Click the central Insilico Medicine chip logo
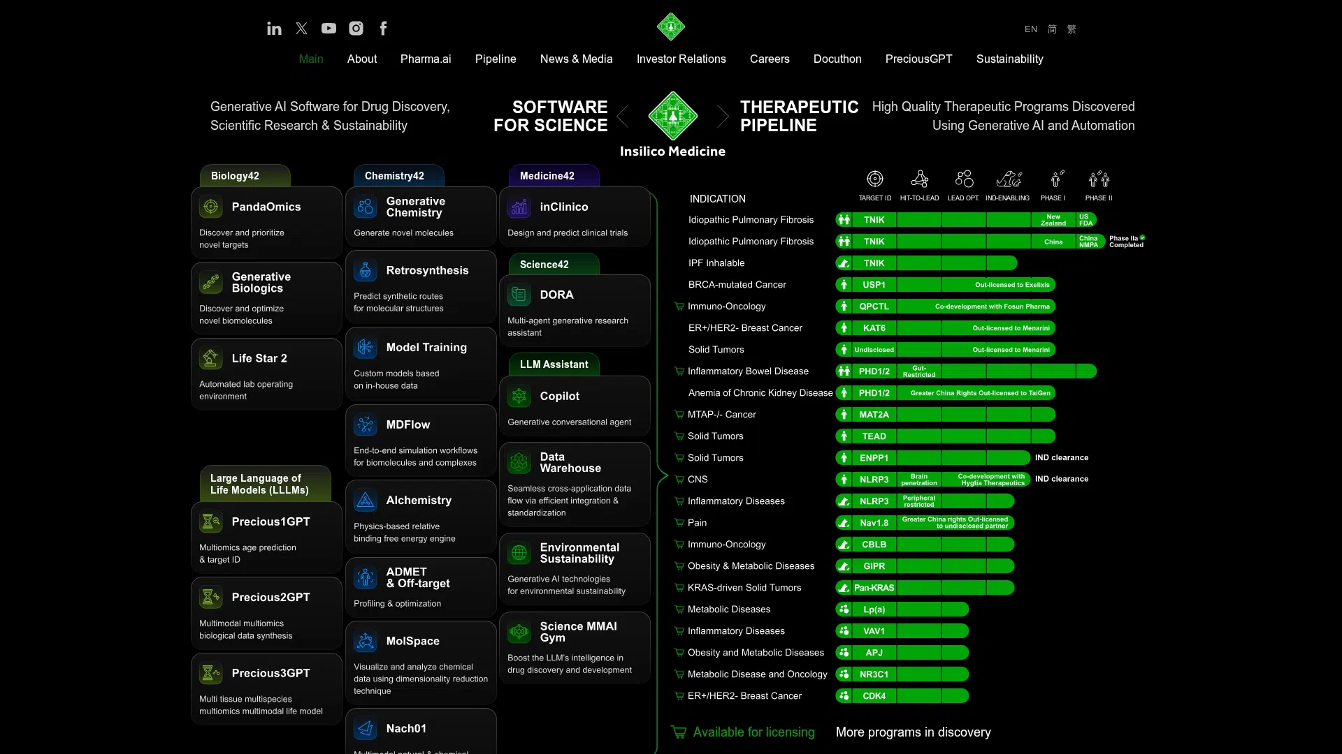The height and width of the screenshot is (754, 1342). point(672,117)
